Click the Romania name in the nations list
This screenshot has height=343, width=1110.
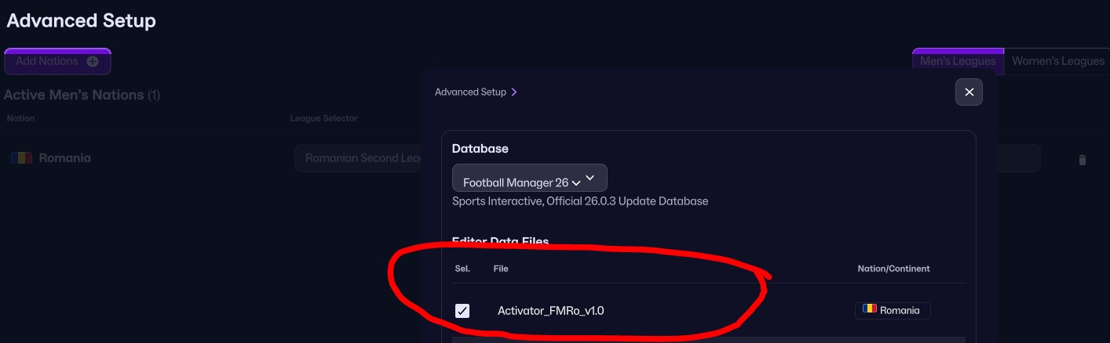click(64, 157)
